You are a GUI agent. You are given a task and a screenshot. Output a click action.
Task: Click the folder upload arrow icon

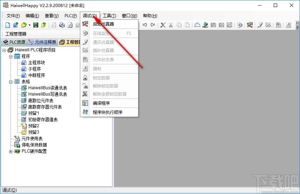[x=43, y=25]
